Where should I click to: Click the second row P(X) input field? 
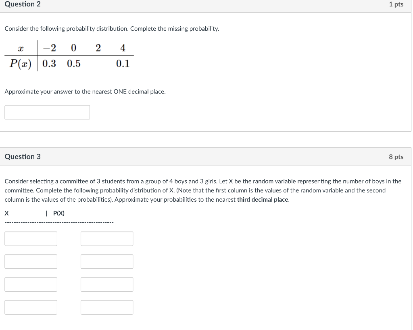tap(107, 261)
